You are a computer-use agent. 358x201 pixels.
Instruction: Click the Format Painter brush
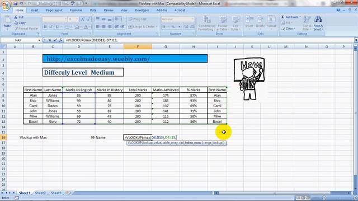coord(16,28)
